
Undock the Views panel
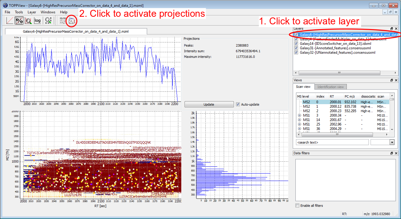click(x=391, y=80)
